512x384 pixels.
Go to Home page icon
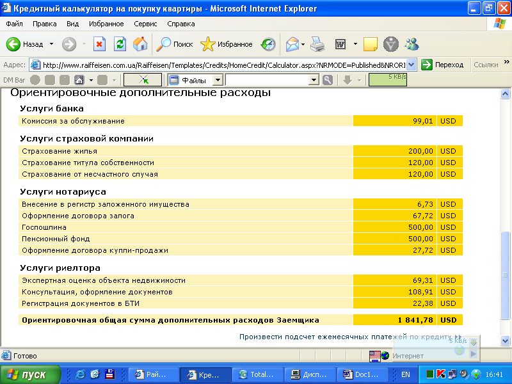point(140,44)
